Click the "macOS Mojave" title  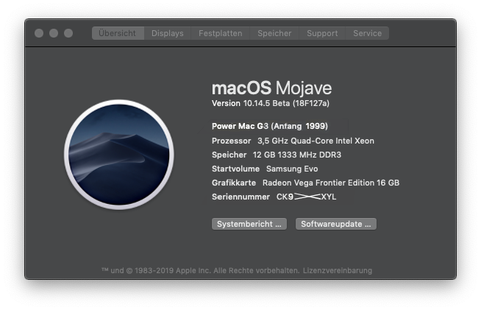coord(272,88)
